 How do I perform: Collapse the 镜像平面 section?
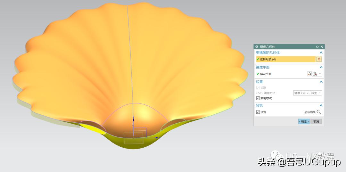tap(321, 67)
